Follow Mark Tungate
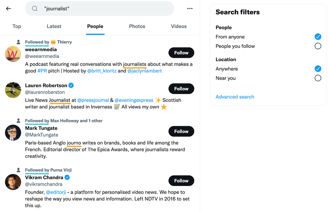The image size is (330, 212). (x=181, y=131)
